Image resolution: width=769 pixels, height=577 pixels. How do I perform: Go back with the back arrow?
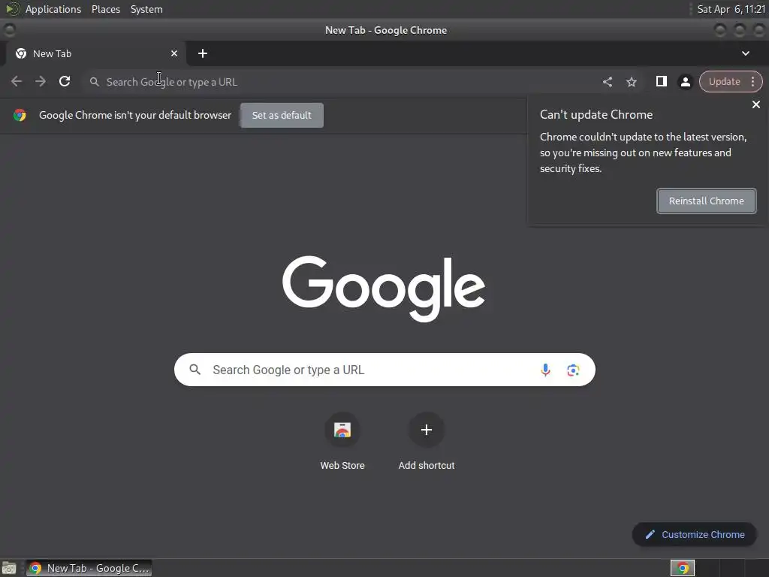17,81
